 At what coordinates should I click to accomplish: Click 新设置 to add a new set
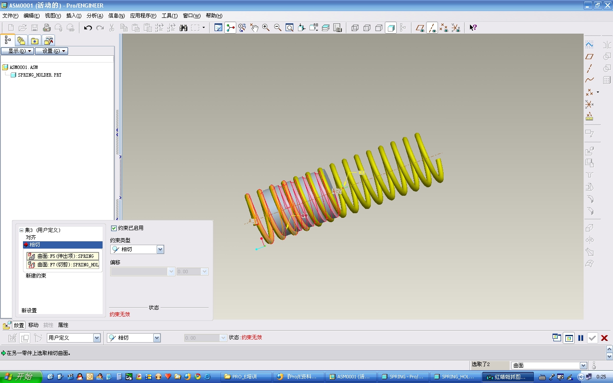(x=29, y=311)
